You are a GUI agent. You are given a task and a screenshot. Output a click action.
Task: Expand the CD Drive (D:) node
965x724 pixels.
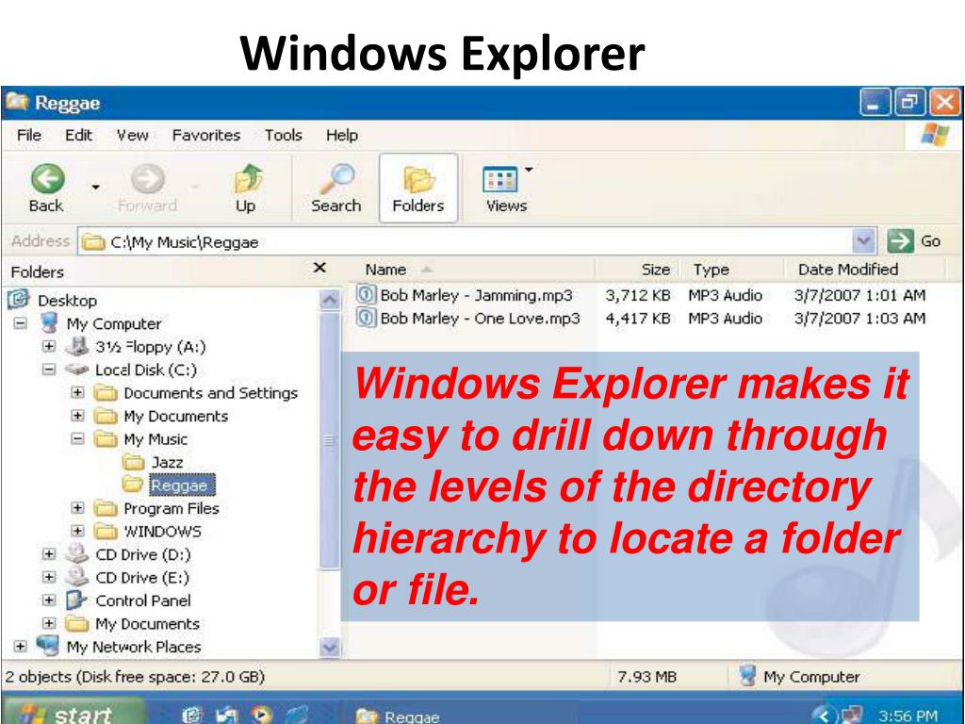(x=49, y=554)
